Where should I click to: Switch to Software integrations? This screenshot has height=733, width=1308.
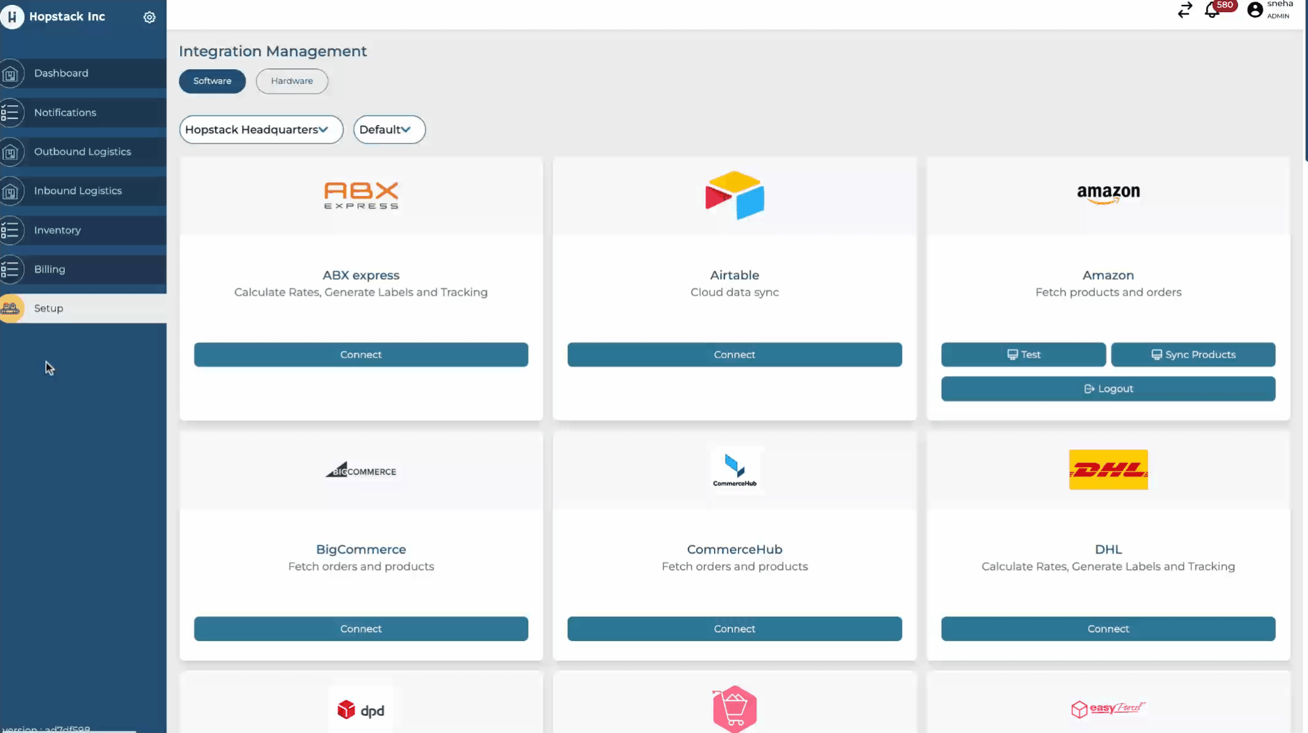click(x=212, y=81)
